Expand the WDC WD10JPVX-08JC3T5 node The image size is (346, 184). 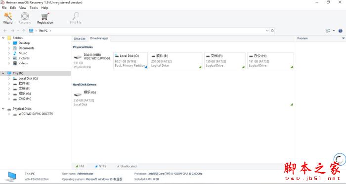(x=9, y=114)
